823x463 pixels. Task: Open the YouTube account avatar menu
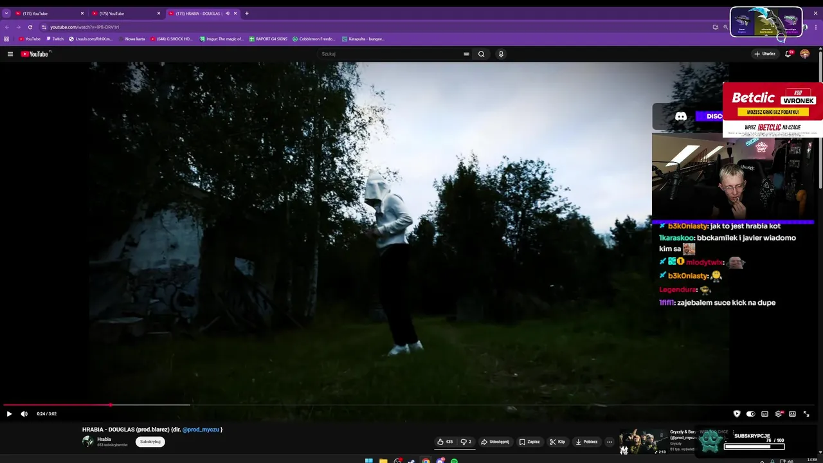[x=805, y=54]
